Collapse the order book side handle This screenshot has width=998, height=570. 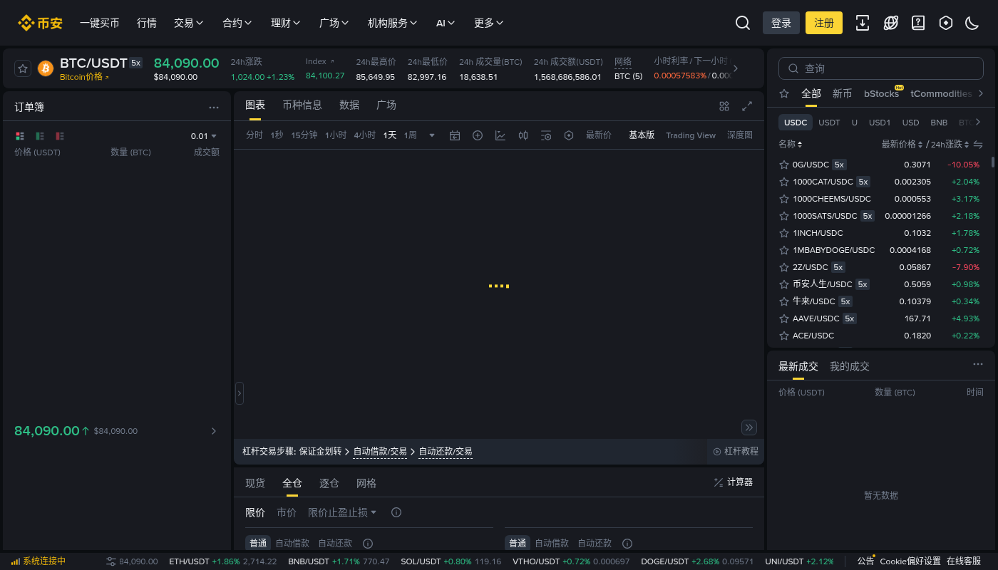click(240, 393)
